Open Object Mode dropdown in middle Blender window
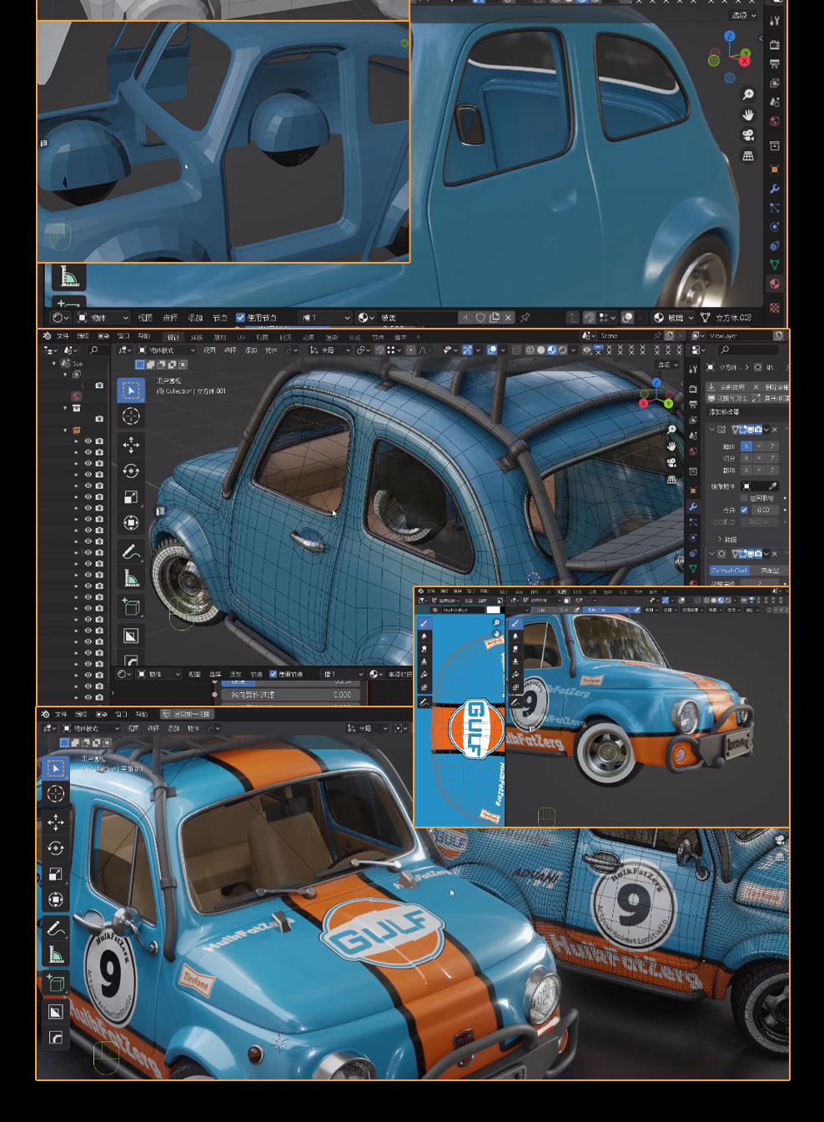Image resolution: width=824 pixels, height=1122 pixels. click(x=166, y=350)
